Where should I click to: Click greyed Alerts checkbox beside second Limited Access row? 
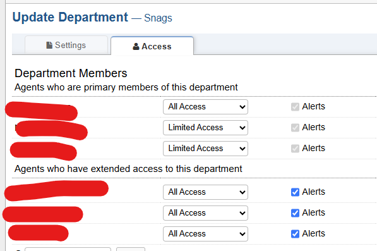pyautogui.click(x=295, y=149)
